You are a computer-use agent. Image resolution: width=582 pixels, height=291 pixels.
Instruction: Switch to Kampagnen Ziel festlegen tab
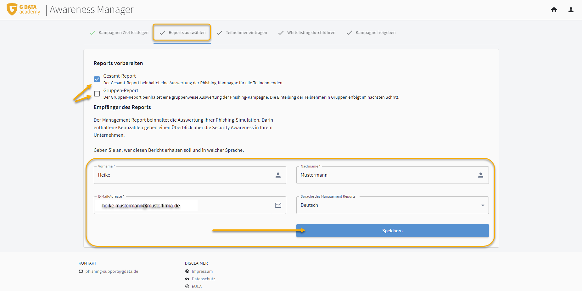point(119,33)
